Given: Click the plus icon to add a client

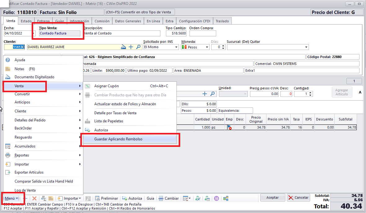Looking at the screenshot, I should (x=131, y=47).
